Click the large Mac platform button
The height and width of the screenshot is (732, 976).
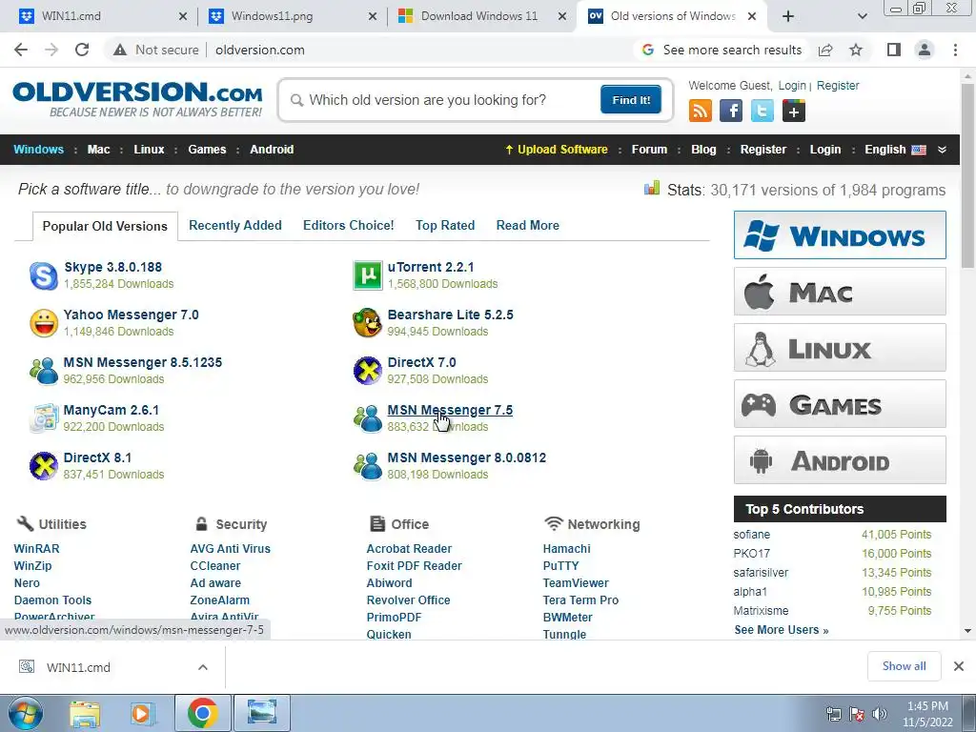840,292
